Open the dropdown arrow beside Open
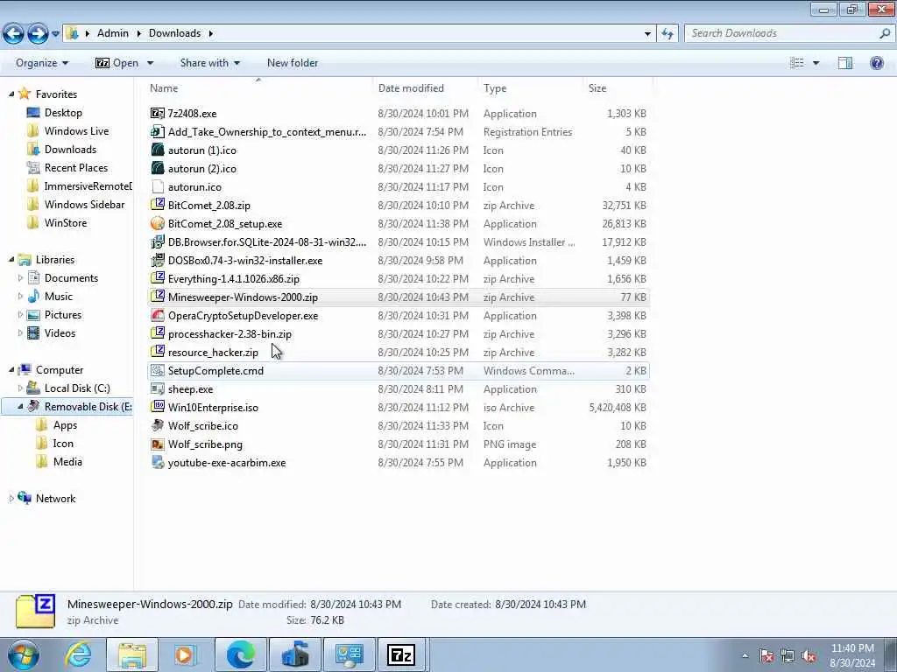The image size is (897, 672). 150,63
